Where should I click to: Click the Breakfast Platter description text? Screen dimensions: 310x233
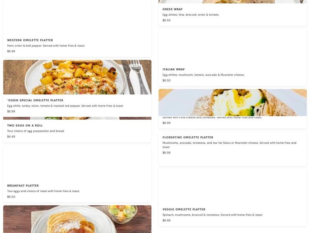[43, 191]
